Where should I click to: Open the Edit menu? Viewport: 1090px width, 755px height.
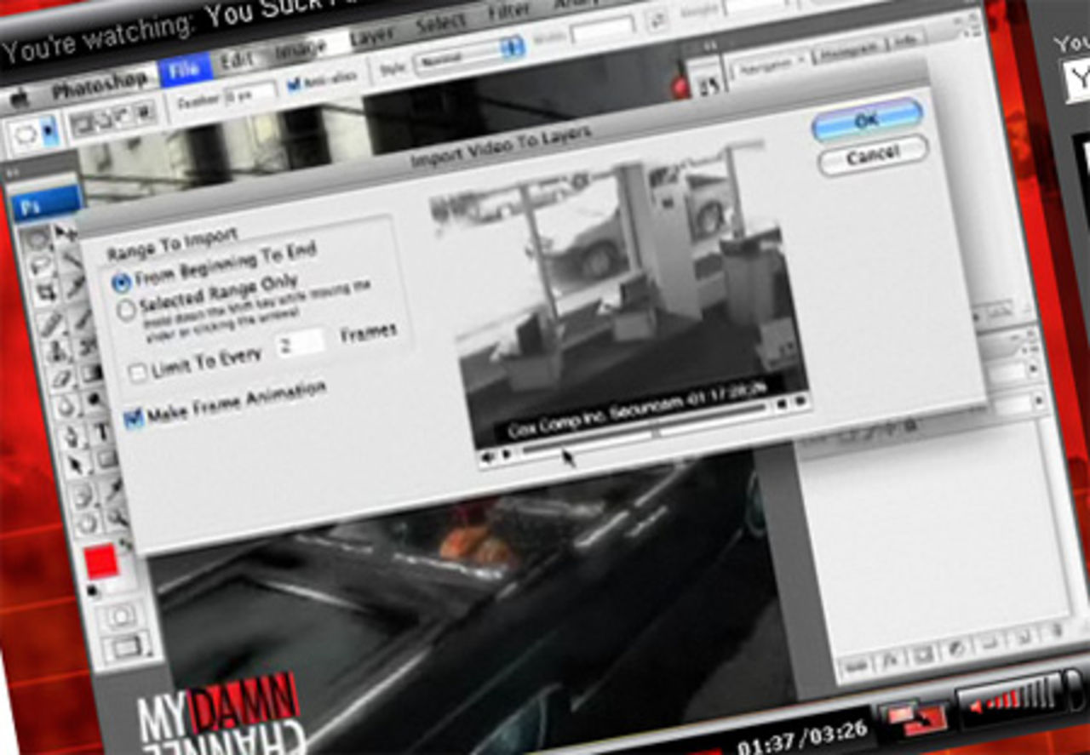238,60
